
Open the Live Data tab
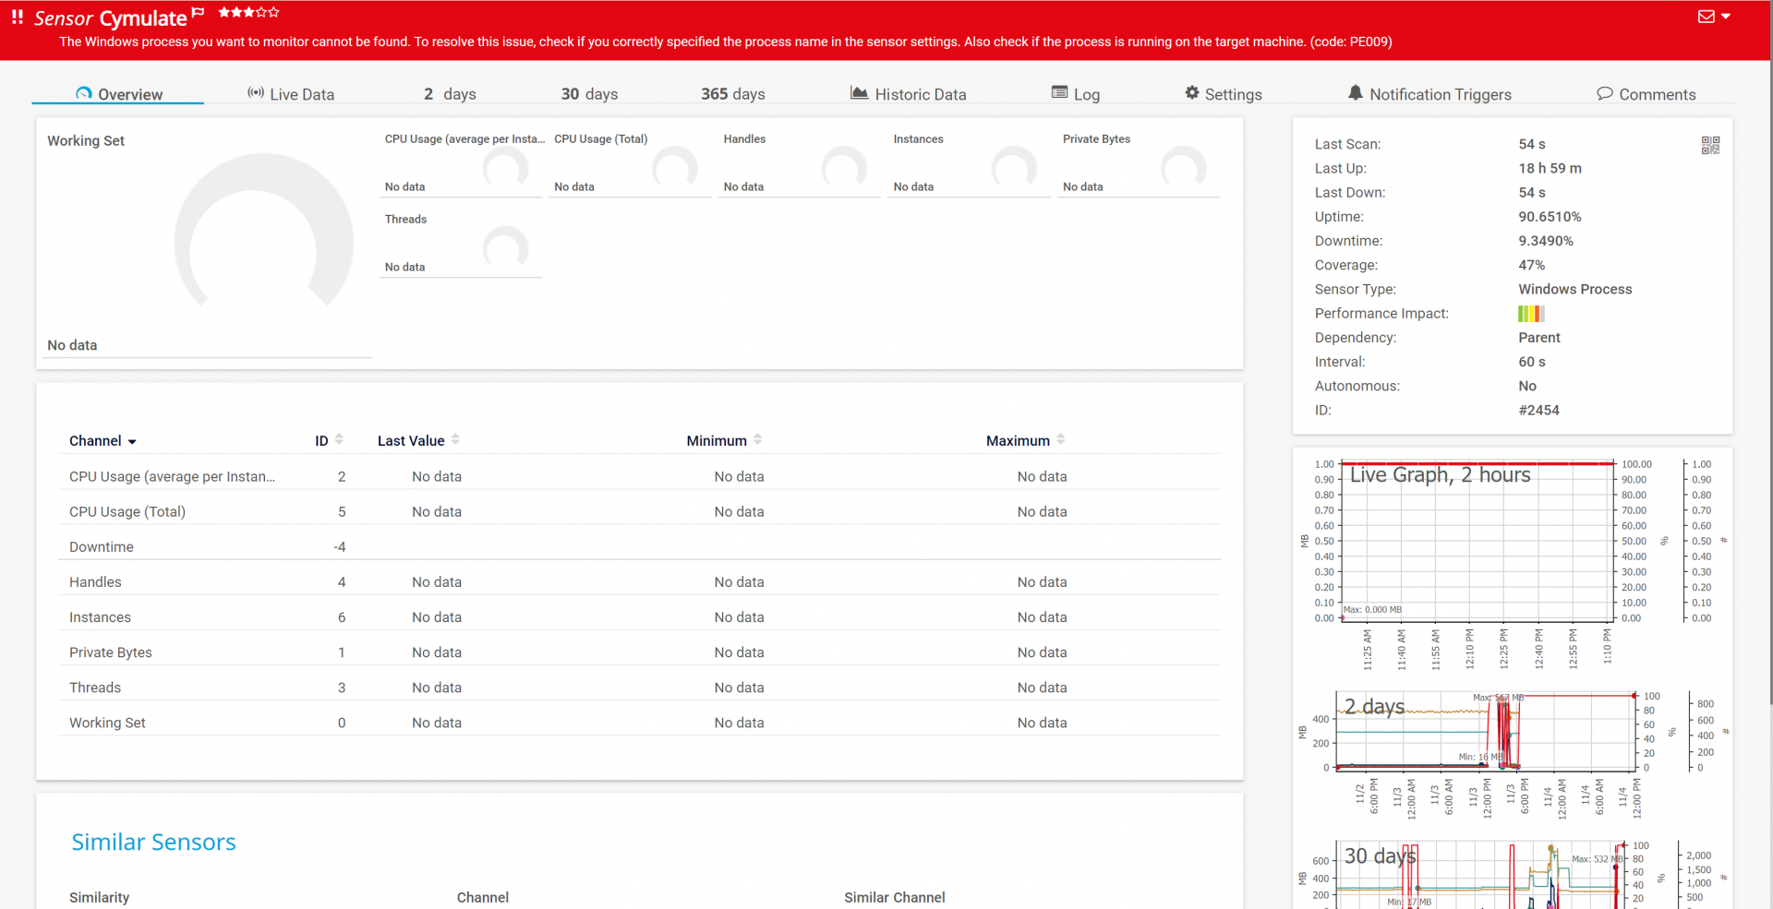pyautogui.click(x=291, y=94)
